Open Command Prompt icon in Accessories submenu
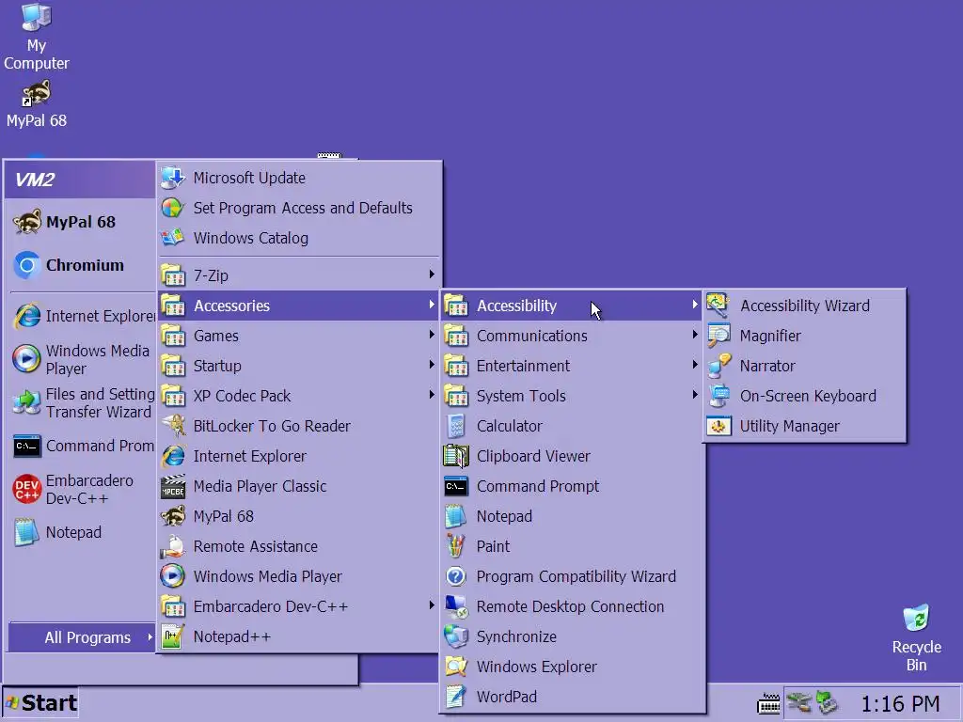 click(x=456, y=486)
